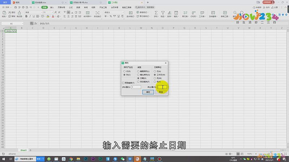Switch to the Home (开始) ribbon tab
Image resolution: width=289 pixels, height=162 pixels.
click(44, 7)
